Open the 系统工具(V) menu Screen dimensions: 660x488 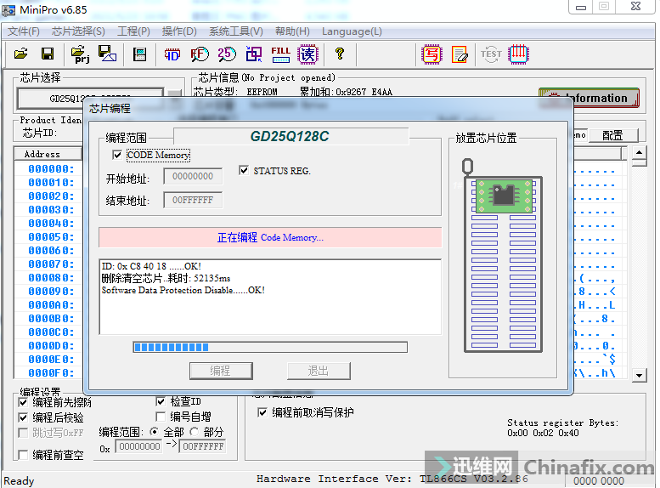point(236,31)
